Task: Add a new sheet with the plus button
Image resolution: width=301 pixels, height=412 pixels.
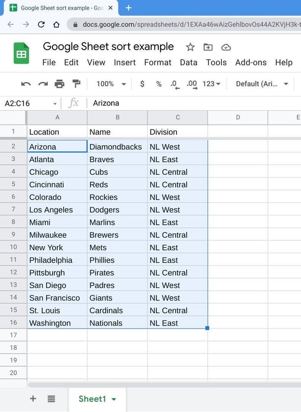Action: tap(32, 399)
